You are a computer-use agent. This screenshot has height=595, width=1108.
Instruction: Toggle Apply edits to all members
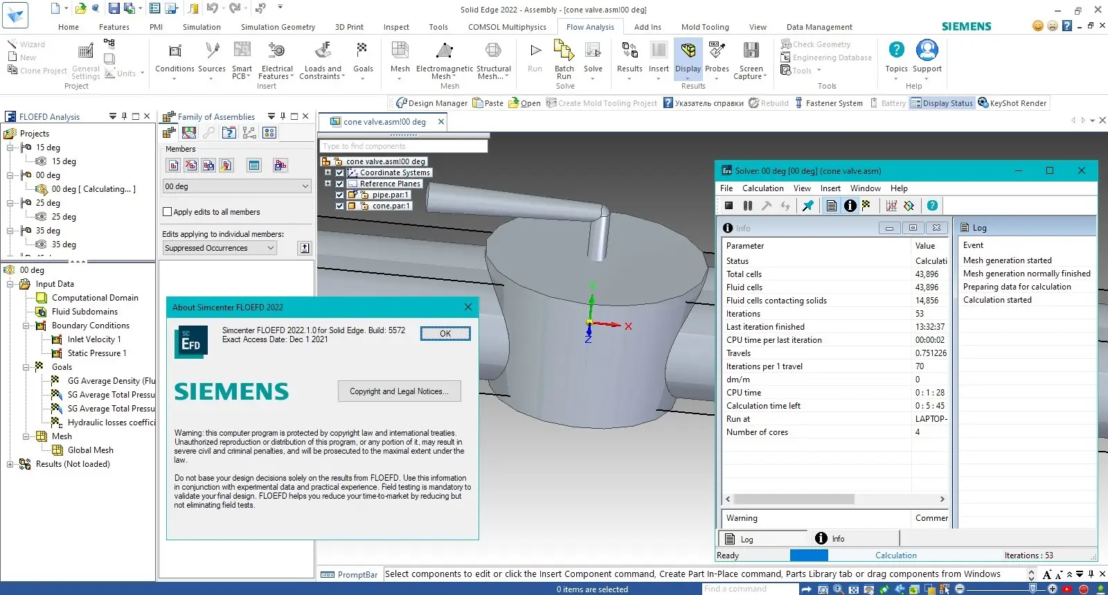(x=167, y=212)
